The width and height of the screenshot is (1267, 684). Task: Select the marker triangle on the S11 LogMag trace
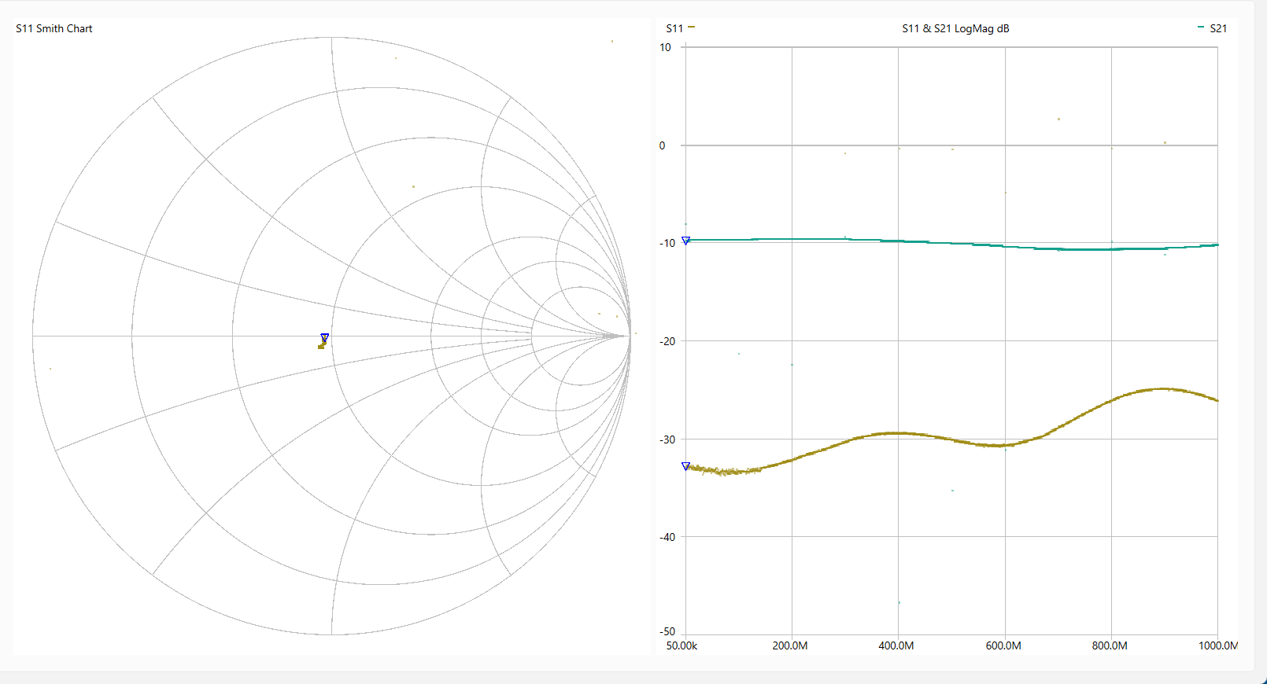685,466
